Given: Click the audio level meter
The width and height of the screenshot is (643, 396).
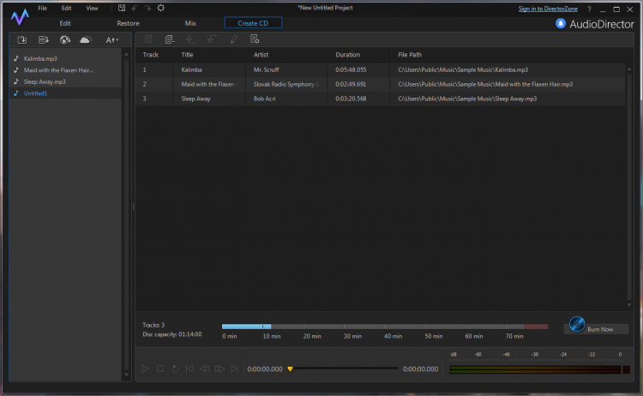Looking at the screenshot, I should tap(535, 369).
